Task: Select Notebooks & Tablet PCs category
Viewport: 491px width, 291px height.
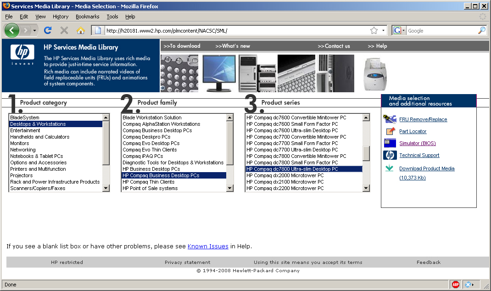Action: [x=37, y=156]
